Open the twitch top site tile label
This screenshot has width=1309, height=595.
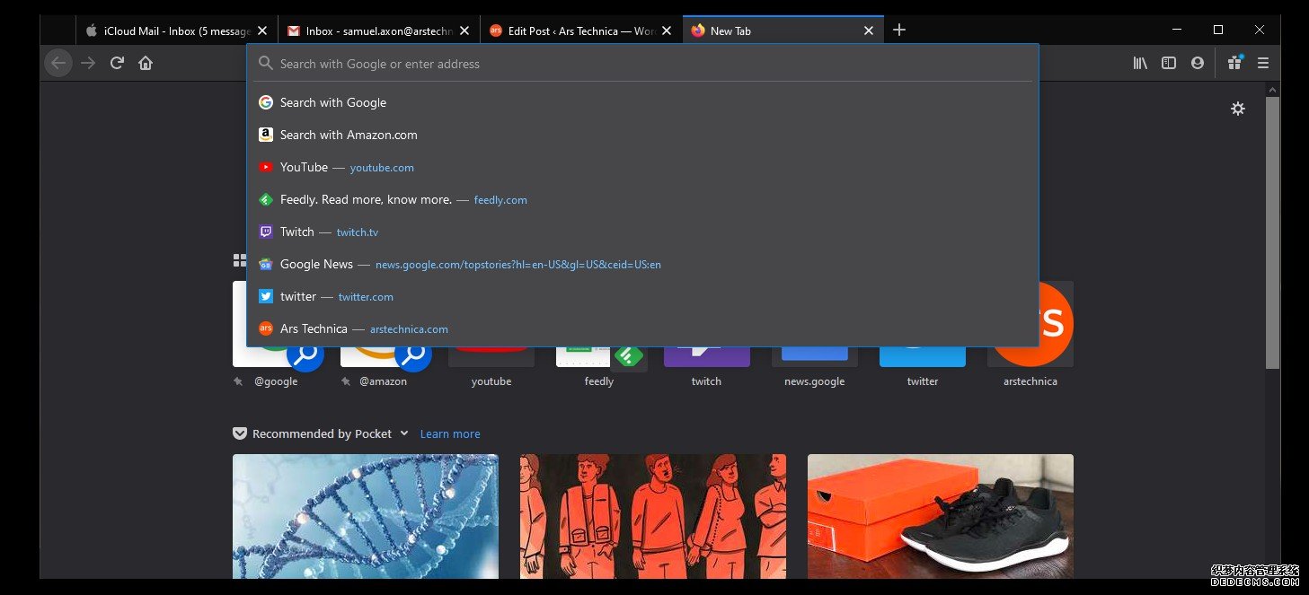(707, 381)
